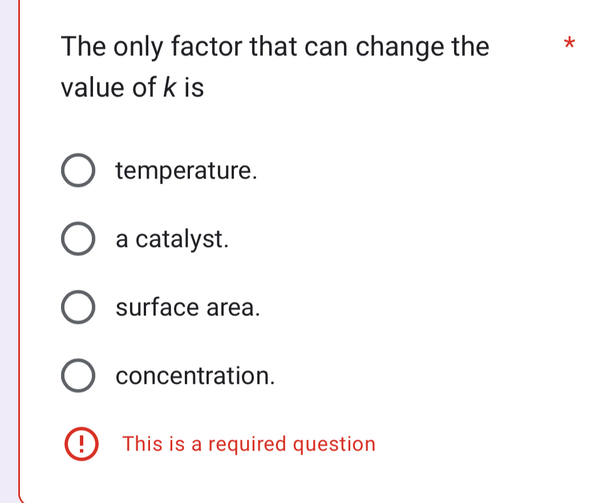The height and width of the screenshot is (503, 611).
Task: Click the "surface area." option label text
Action: tap(188, 307)
